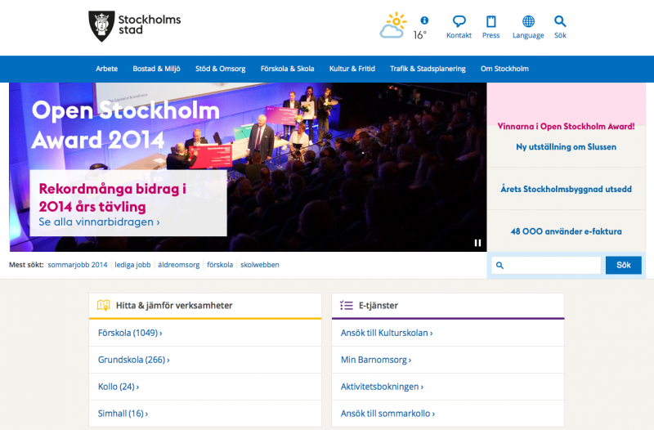This screenshot has width=654, height=430.
Task: Open the Press icon
Action: (x=490, y=22)
